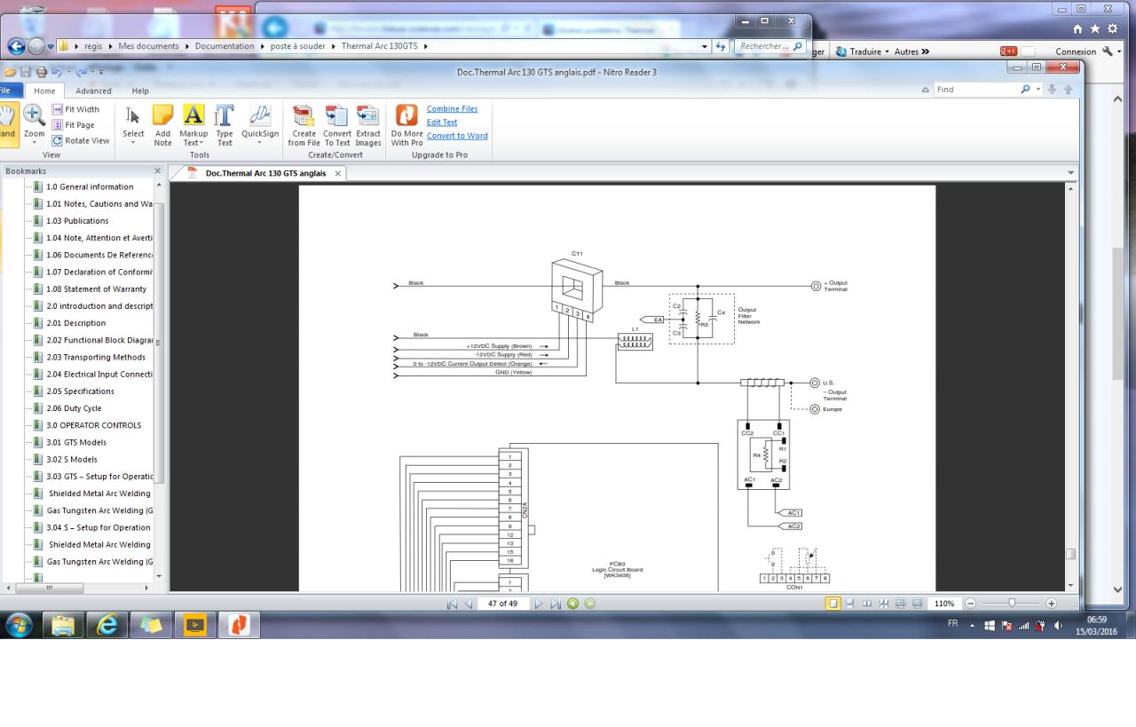Open the Windows Start menu

point(20,625)
